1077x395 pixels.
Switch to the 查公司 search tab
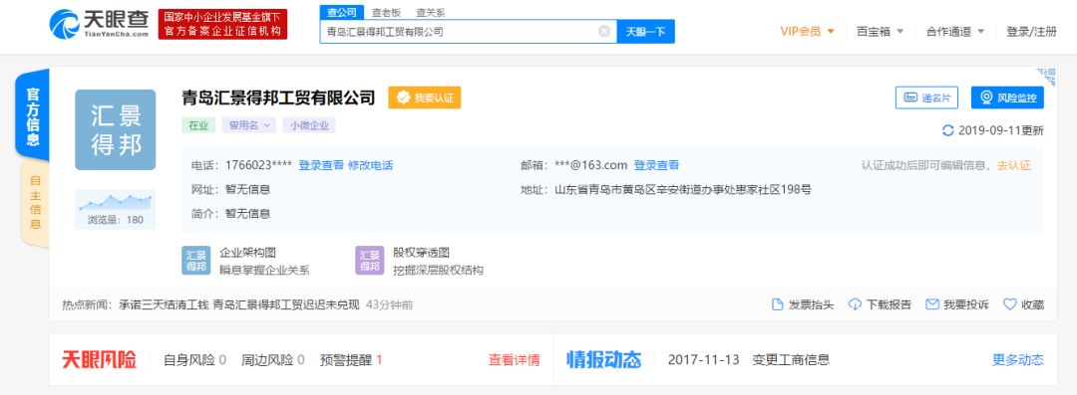(341, 12)
